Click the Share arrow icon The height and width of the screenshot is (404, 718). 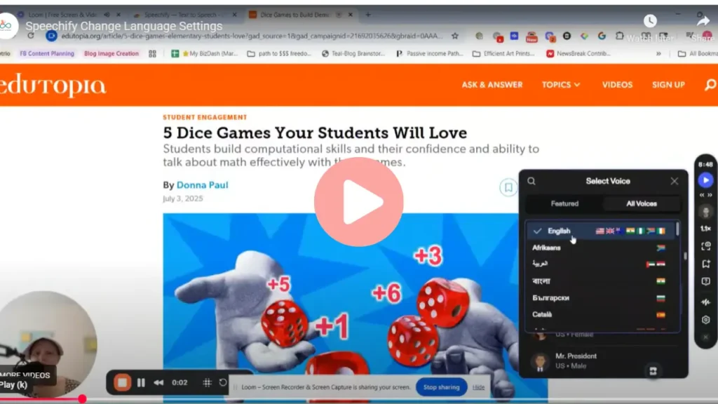[703, 21]
